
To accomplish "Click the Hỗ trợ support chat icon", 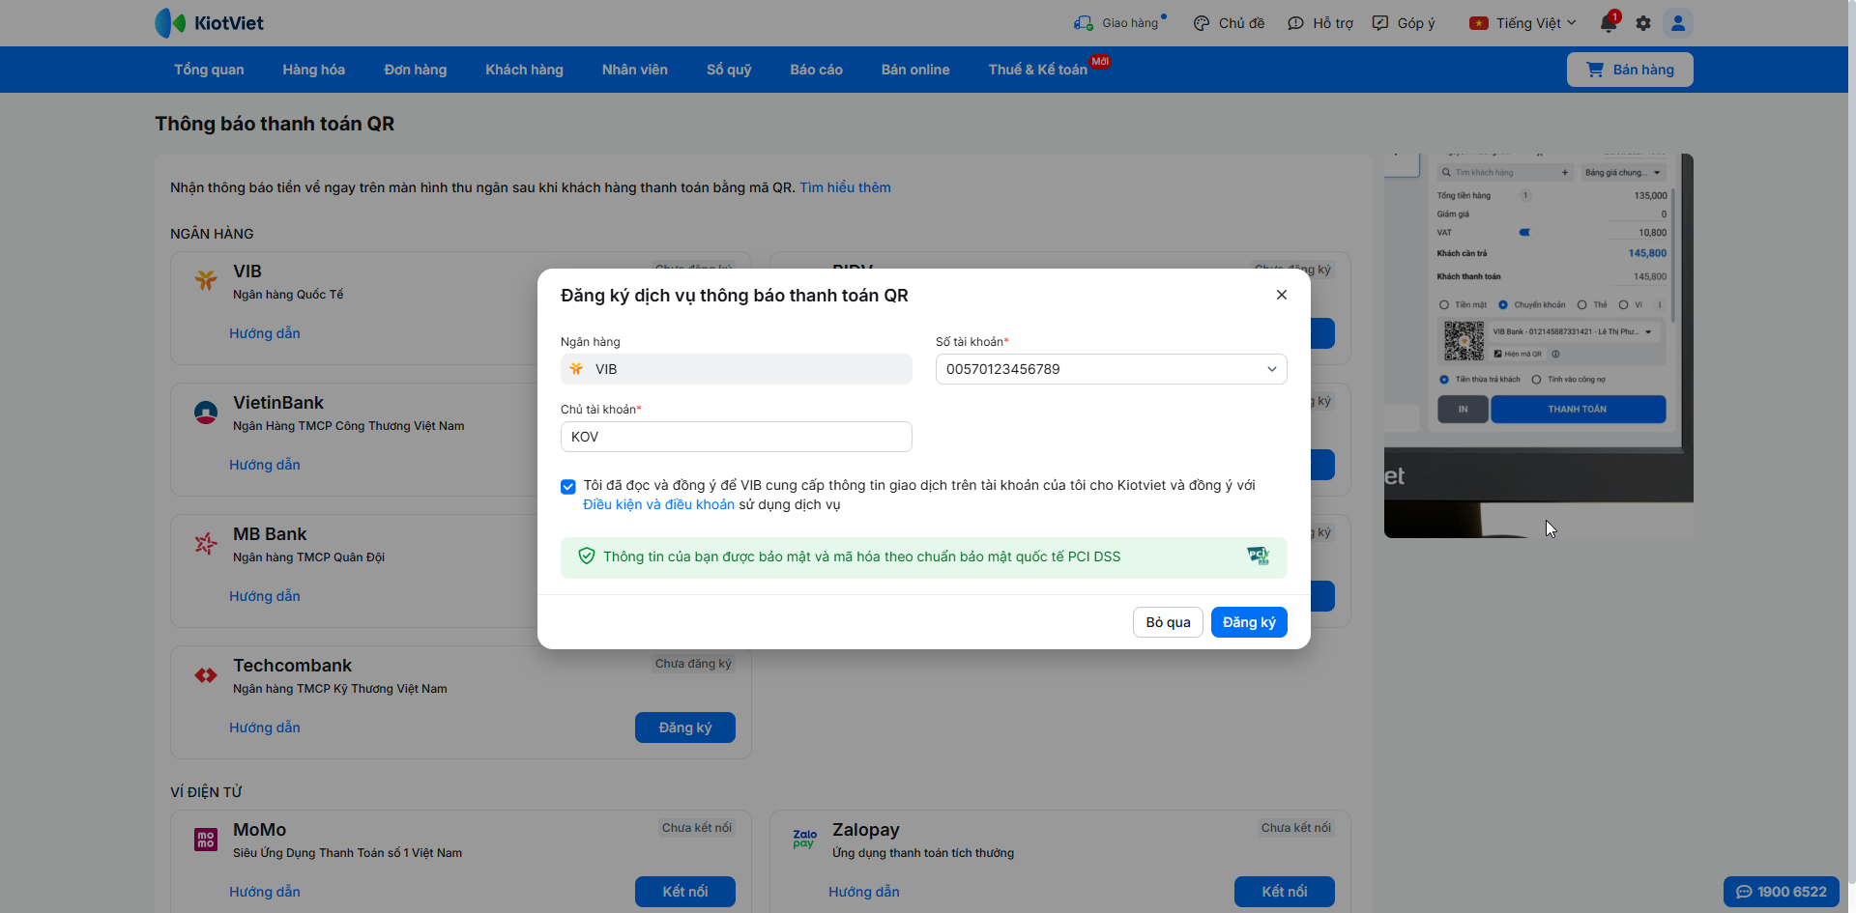I will [1296, 23].
